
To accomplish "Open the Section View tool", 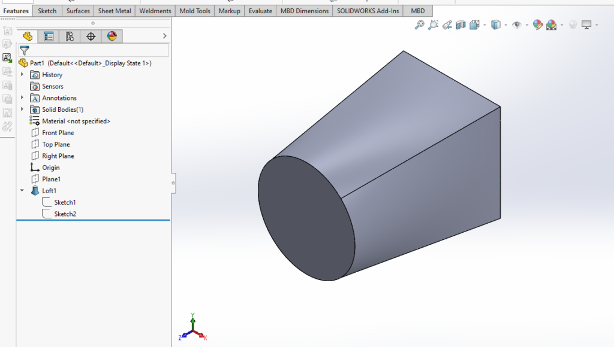I will [460, 25].
